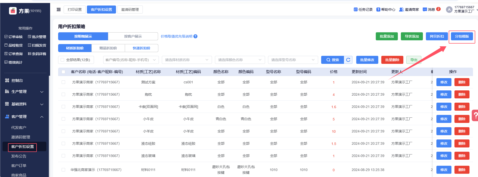Screen dimensions: 478x177
Task: Open 代发客户 in the sidebar
Action: click(19, 128)
